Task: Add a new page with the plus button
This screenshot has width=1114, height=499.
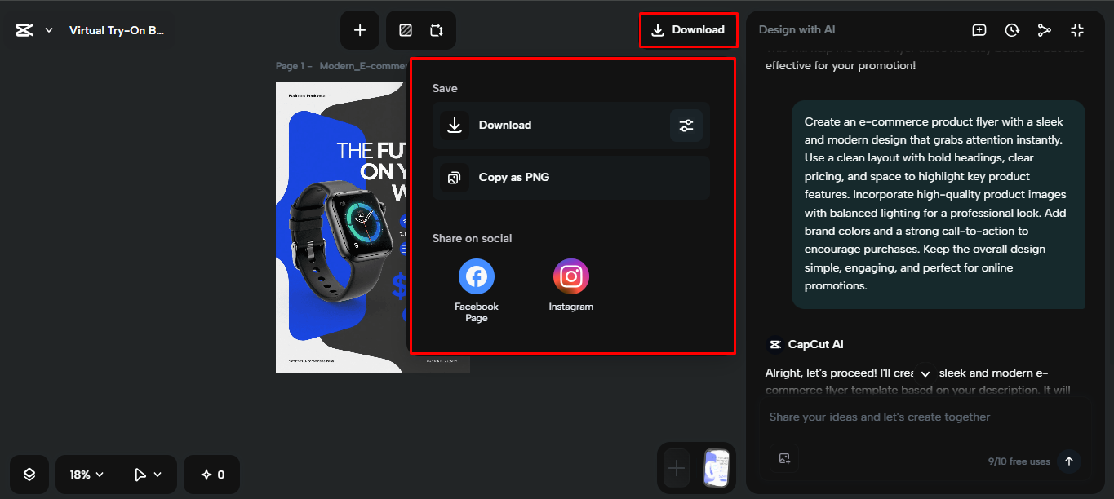Action: pos(359,29)
